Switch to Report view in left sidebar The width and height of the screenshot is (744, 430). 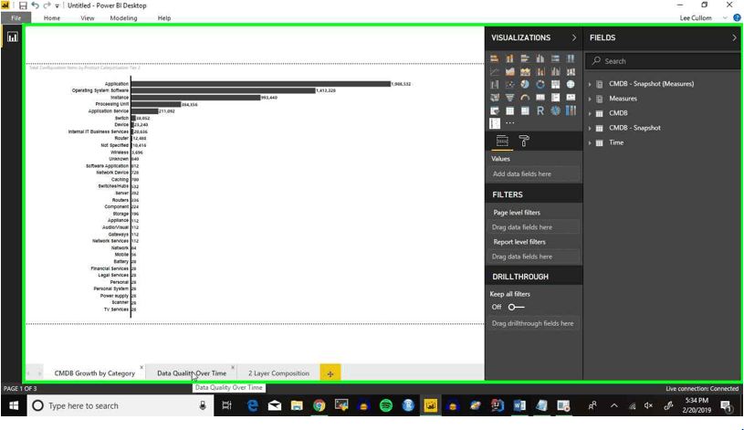(x=13, y=37)
